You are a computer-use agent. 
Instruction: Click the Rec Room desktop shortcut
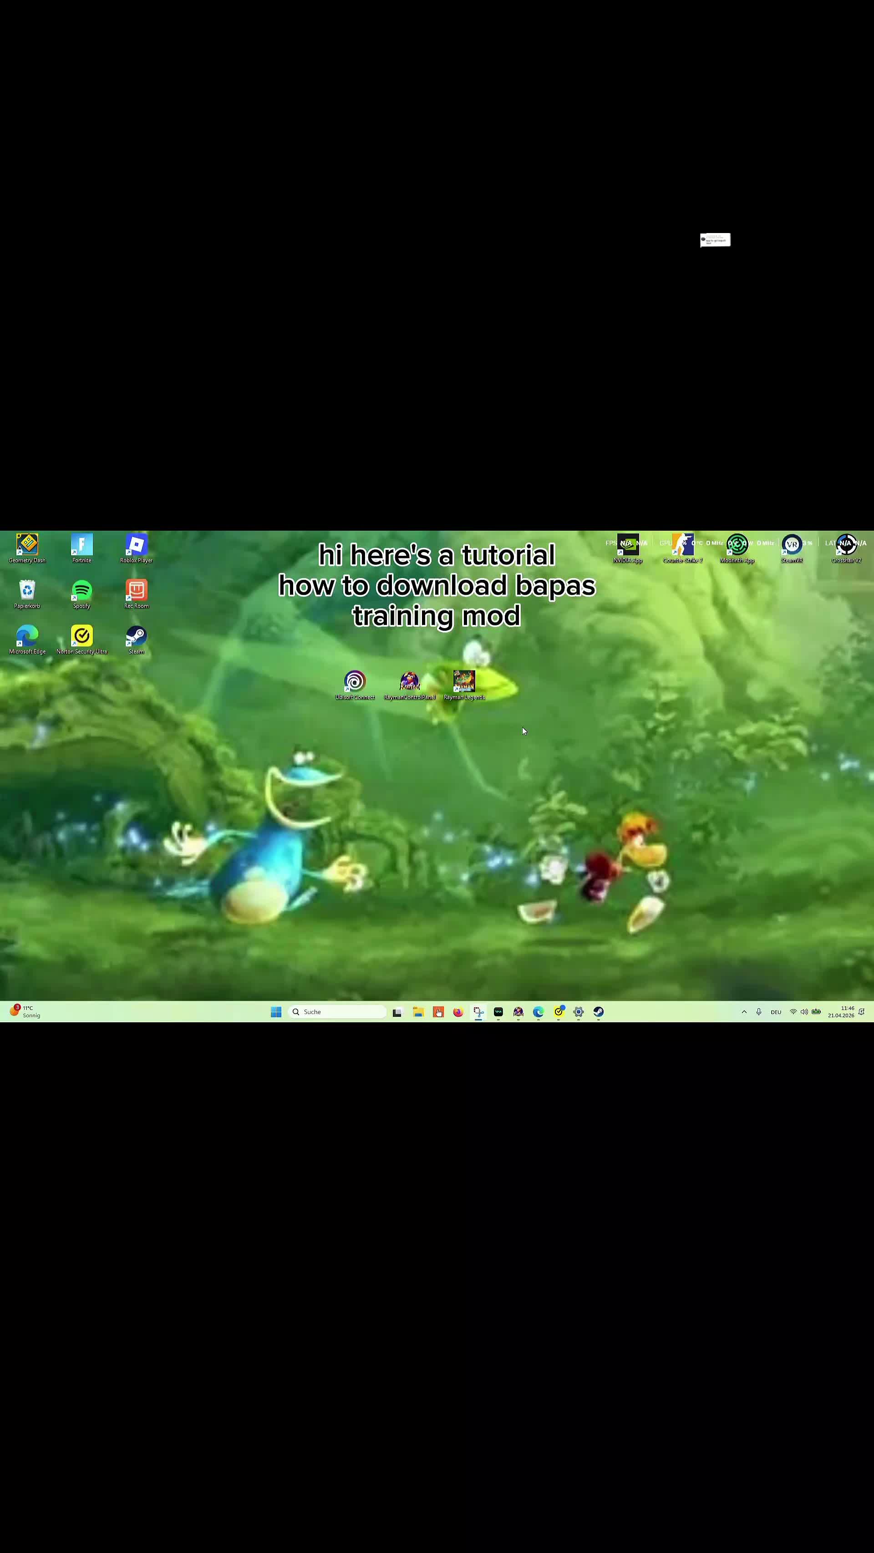click(136, 594)
